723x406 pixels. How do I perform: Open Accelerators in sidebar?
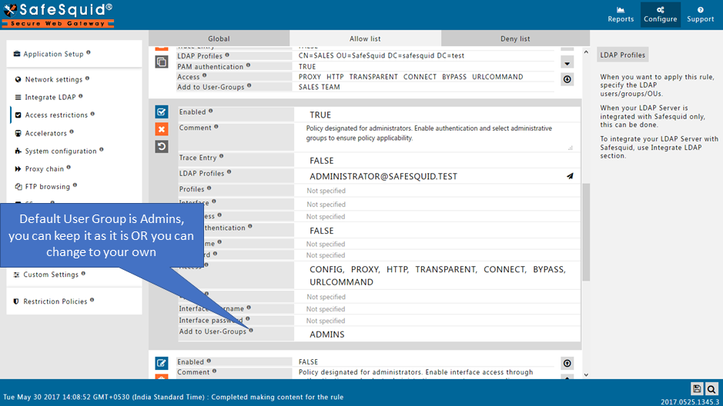[45, 134]
